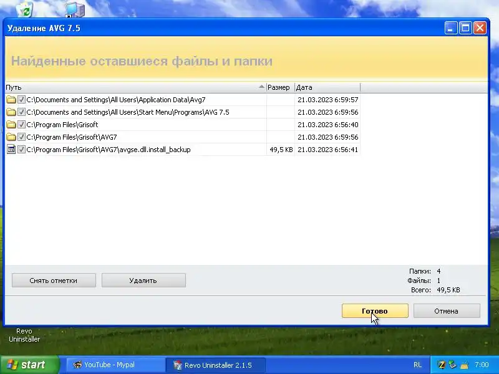Sort list by the Дата column header

[327, 87]
